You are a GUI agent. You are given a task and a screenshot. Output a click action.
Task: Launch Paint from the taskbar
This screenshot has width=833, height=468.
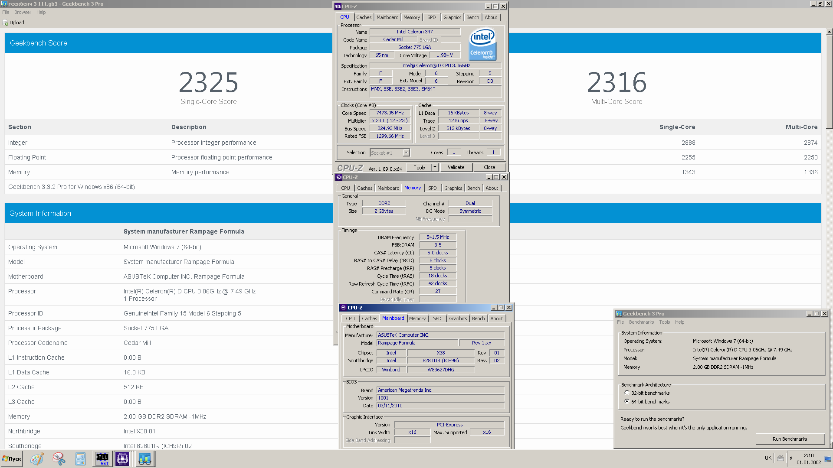point(37,459)
